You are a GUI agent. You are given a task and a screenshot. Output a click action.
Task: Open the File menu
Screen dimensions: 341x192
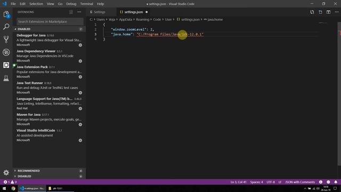click(13, 4)
